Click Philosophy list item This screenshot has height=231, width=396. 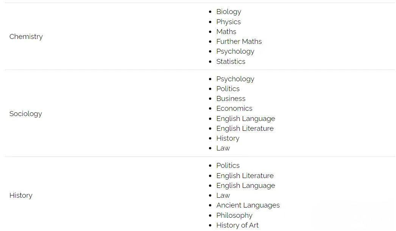tap(234, 215)
